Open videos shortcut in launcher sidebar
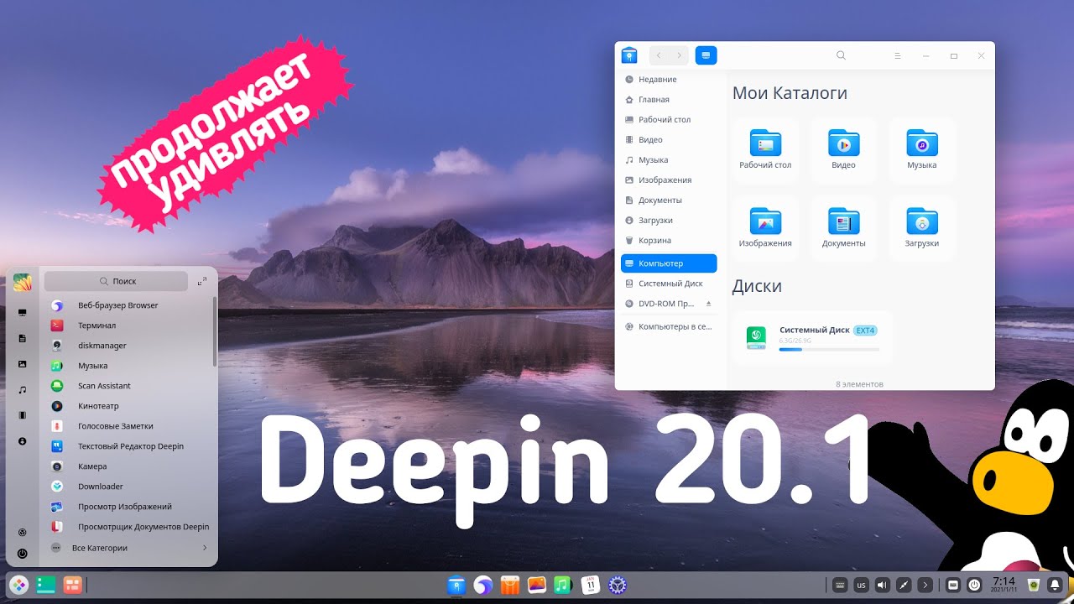 pos(23,415)
